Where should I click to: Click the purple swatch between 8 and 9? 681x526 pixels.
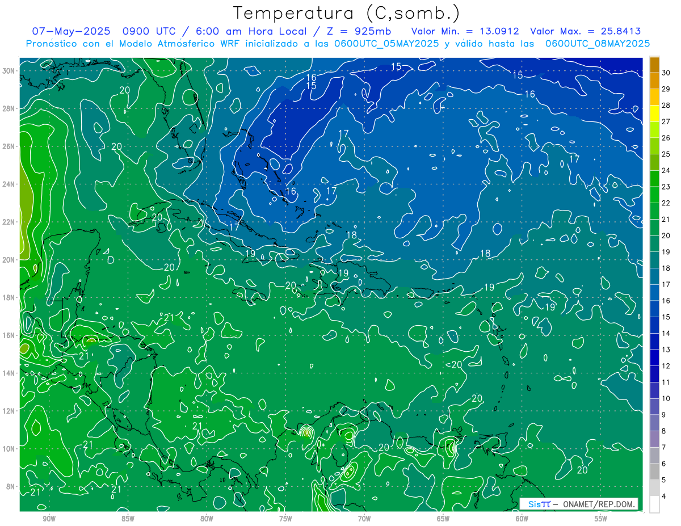point(654,423)
